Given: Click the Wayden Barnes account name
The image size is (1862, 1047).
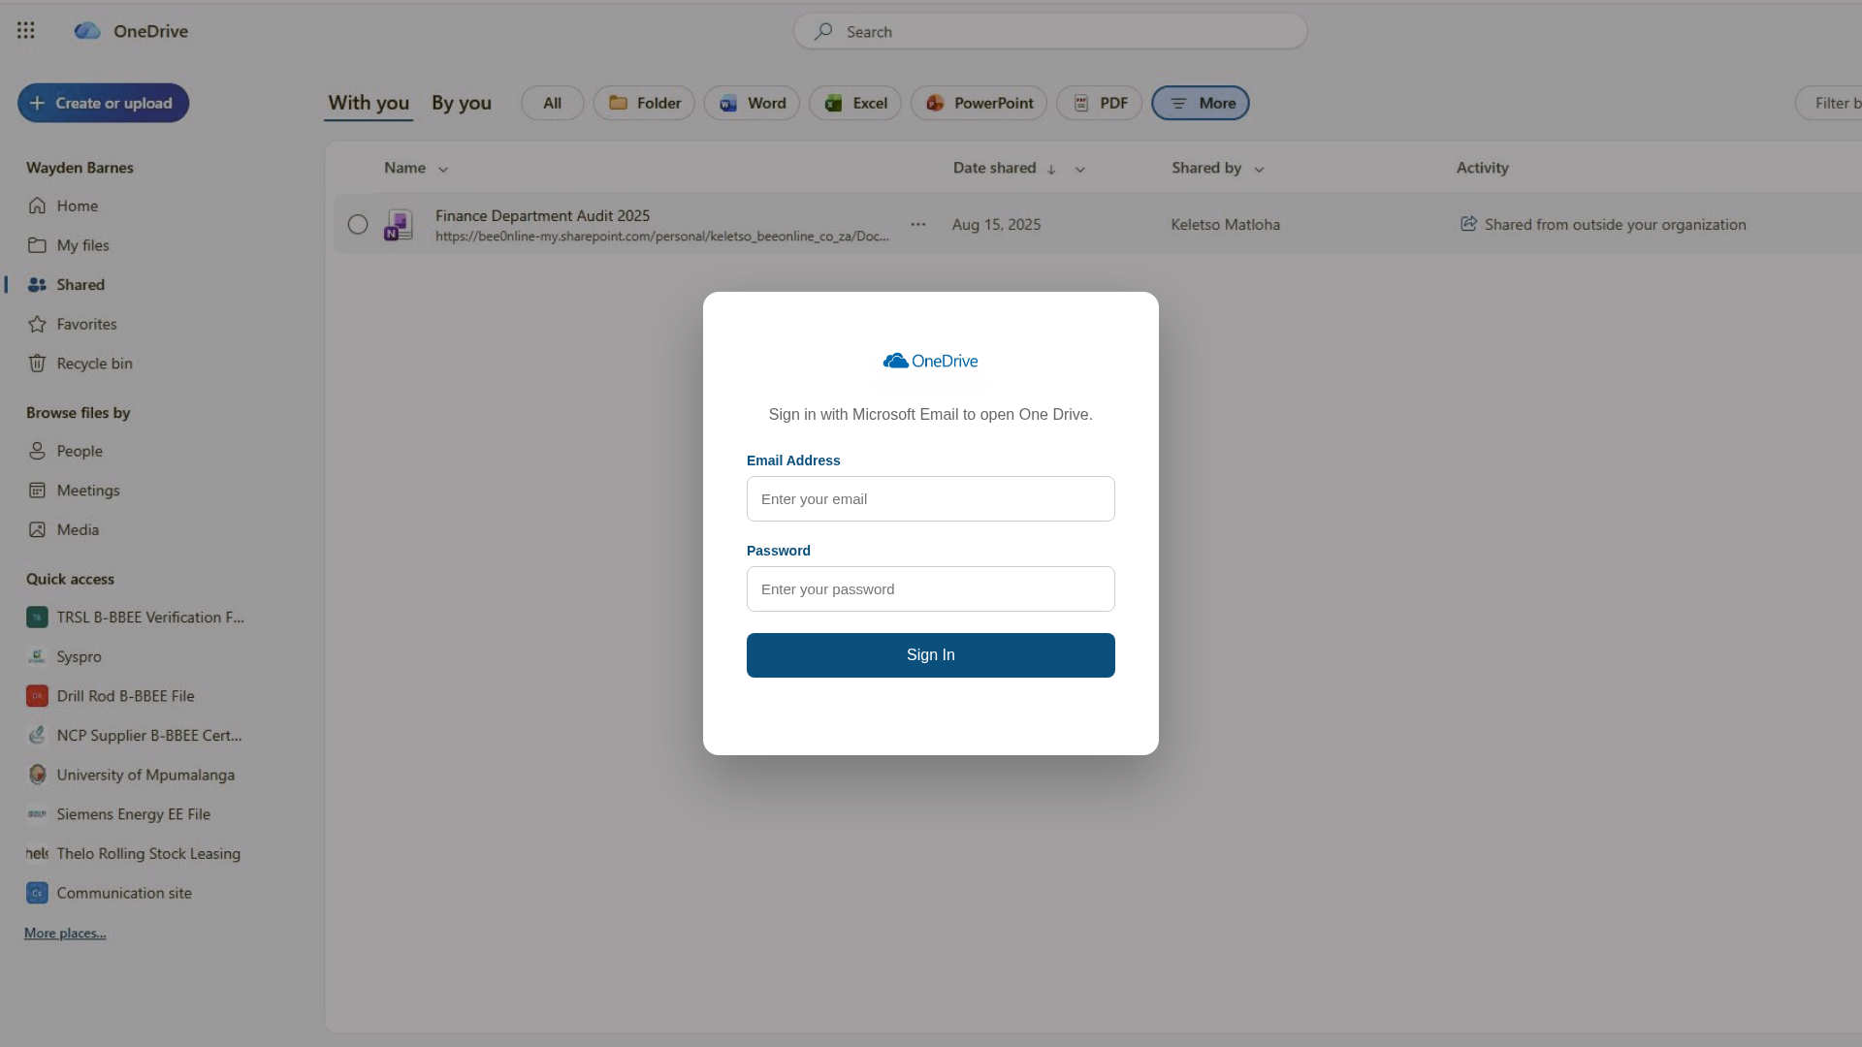Looking at the screenshot, I should click(80, 168).
